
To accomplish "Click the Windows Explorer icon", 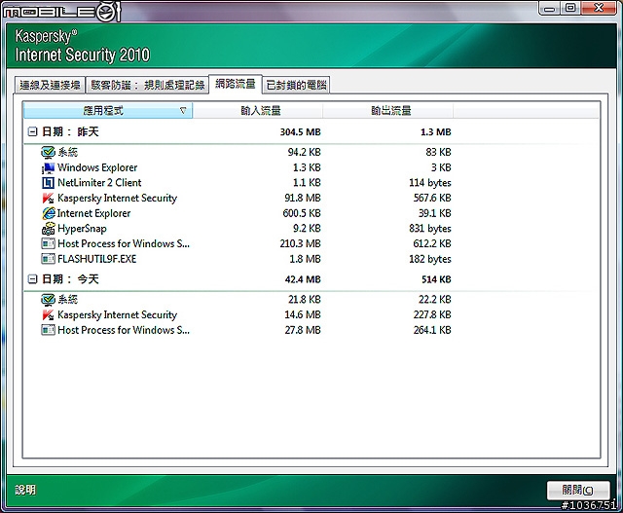I will coord(48,167).
